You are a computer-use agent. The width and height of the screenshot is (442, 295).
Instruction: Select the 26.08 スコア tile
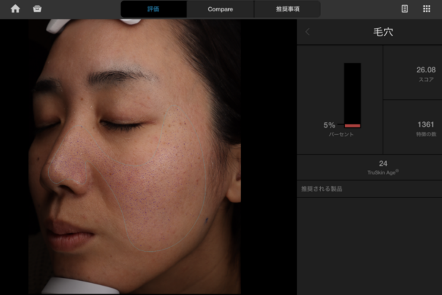(x=413, y=73)
